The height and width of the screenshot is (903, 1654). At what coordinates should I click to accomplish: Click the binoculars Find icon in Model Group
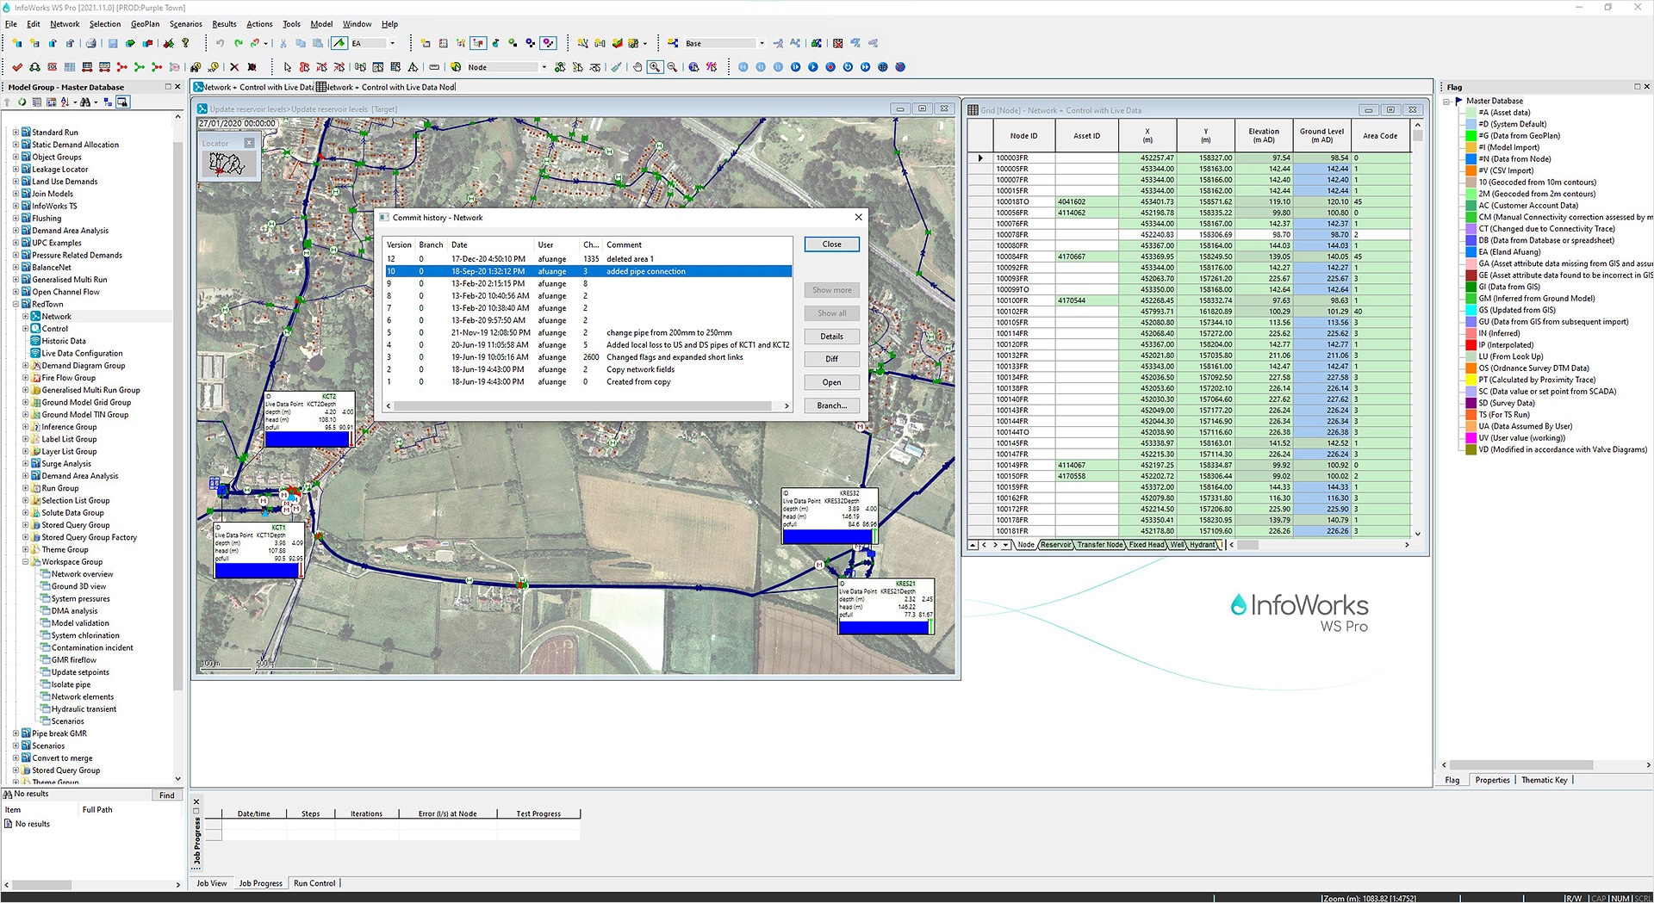tap(84, 102)
